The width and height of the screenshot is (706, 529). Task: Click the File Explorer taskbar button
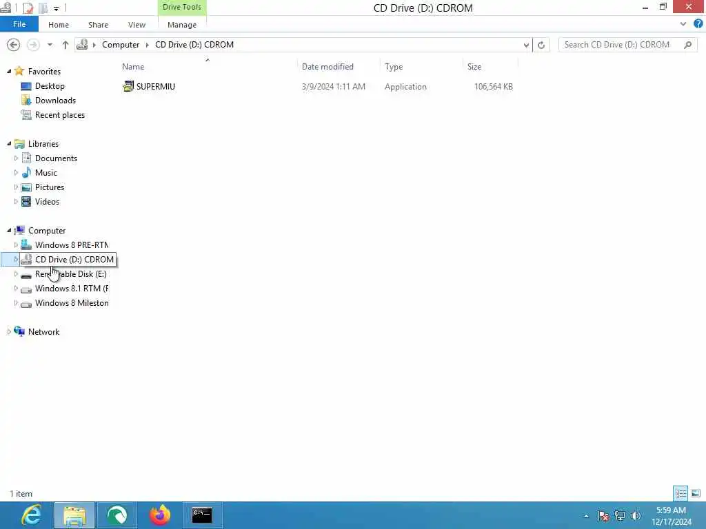coord(74,515)
